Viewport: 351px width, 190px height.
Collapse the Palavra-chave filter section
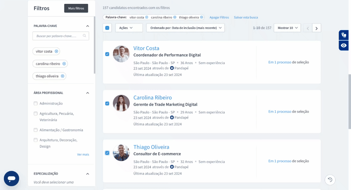pyautogui.click(x=87, y=26)
